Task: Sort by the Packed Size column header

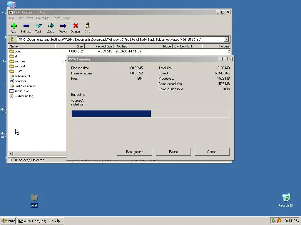Action: 99,46
